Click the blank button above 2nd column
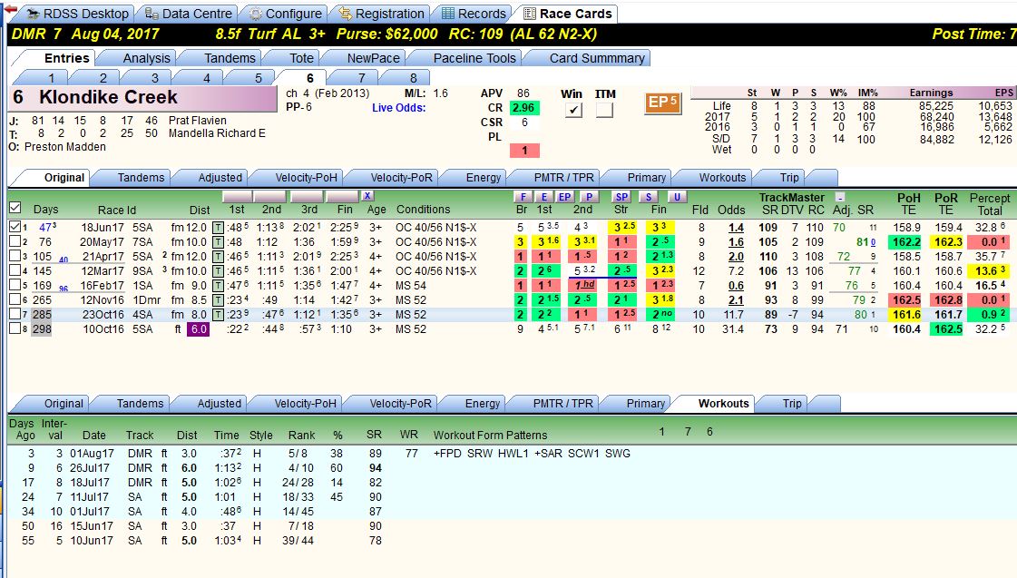The image size is (1017, 578). (269, 197)
